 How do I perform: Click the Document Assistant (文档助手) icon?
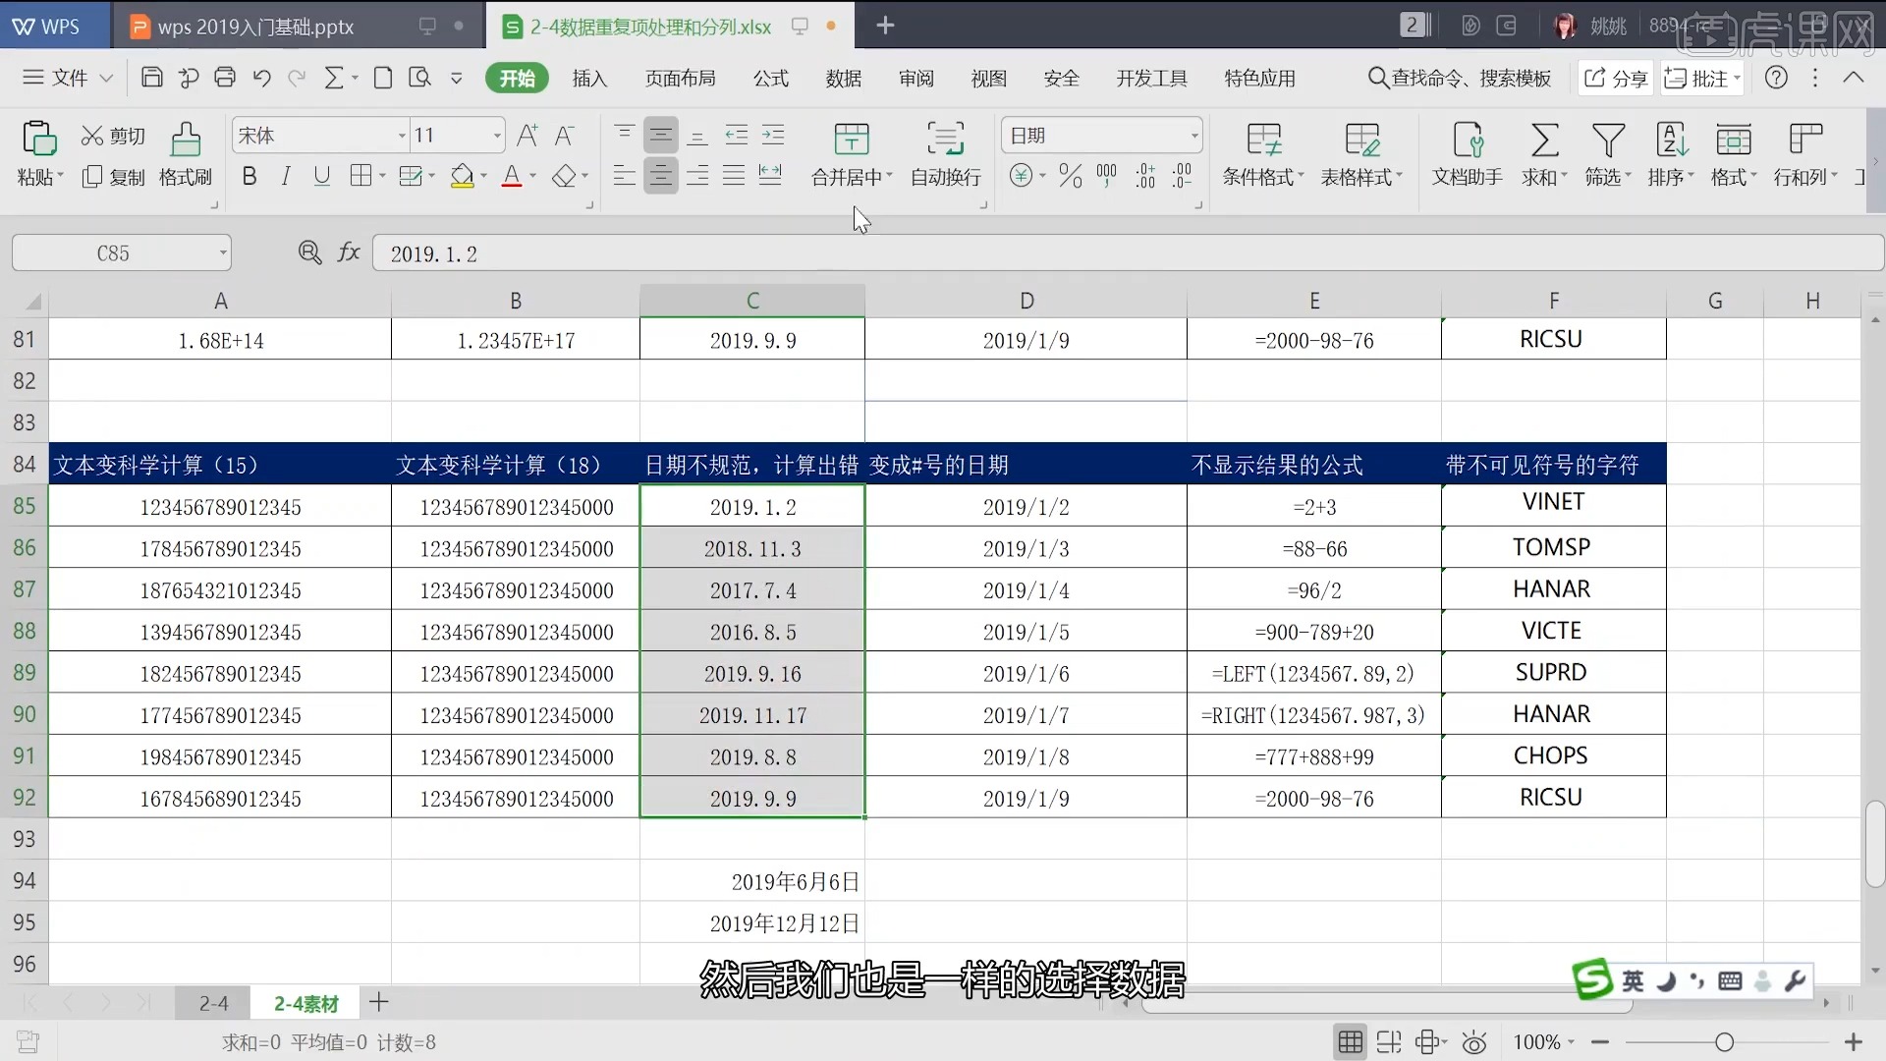[x=1467, y=140]
